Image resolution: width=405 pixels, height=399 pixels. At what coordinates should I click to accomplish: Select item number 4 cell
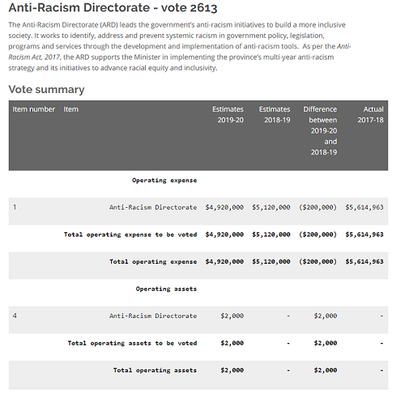pos(15,316)
